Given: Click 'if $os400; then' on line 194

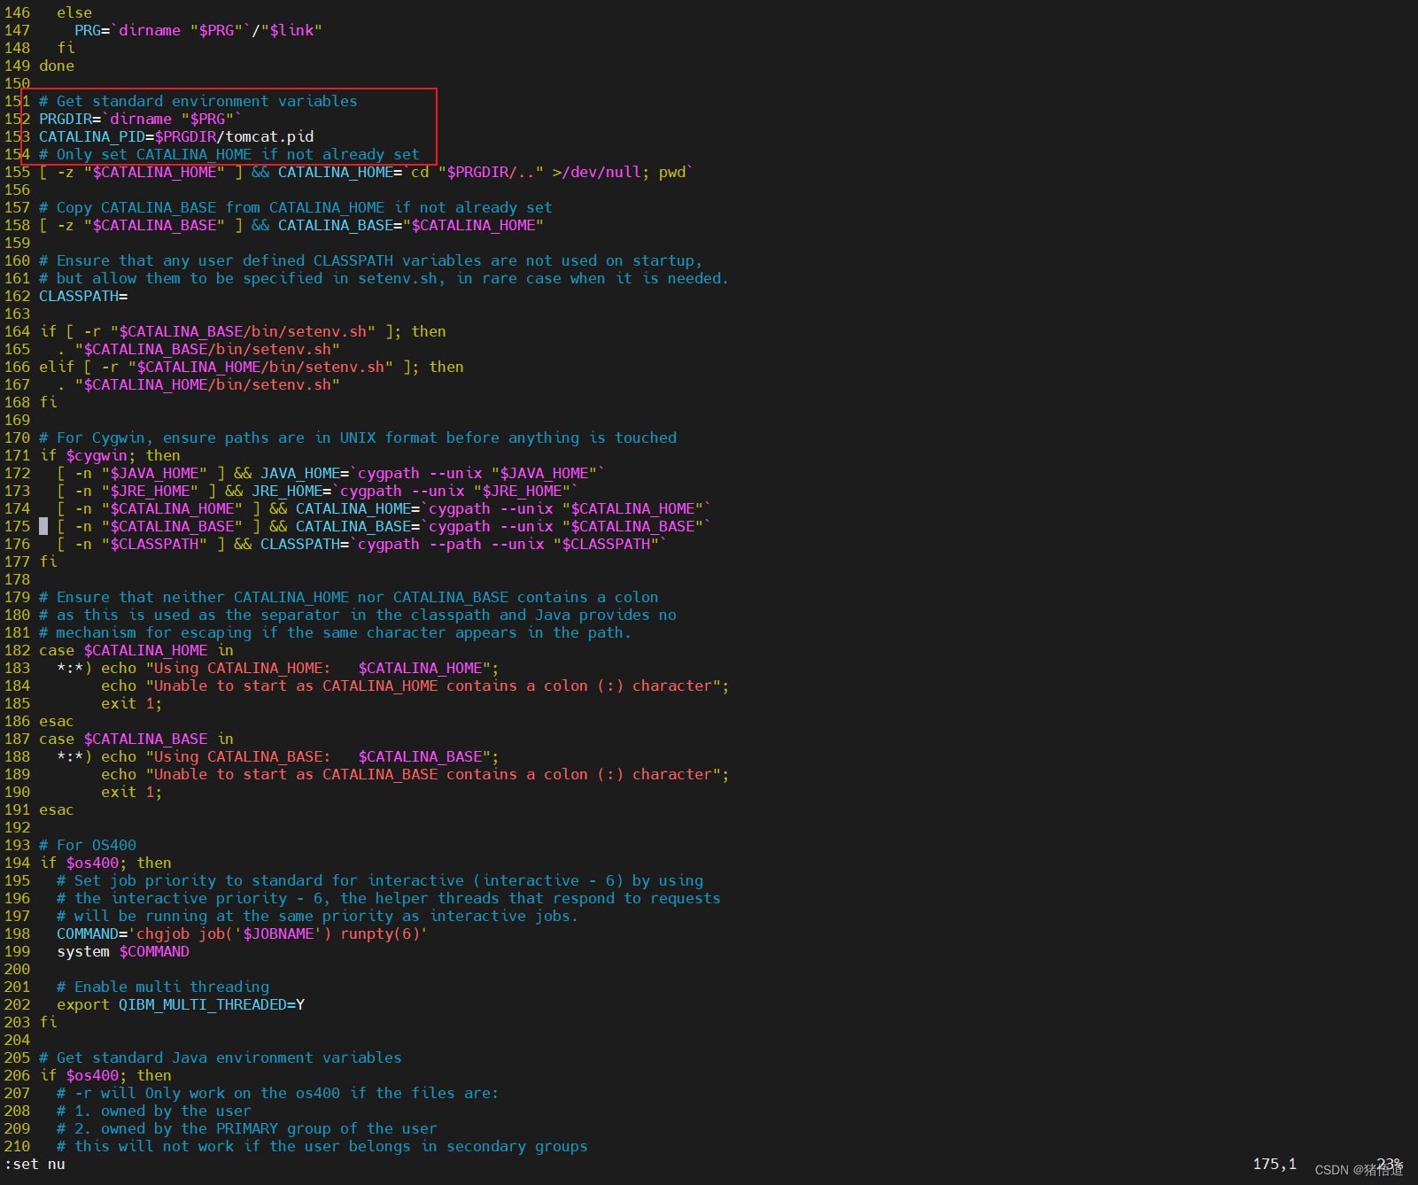Looking at the screenshot, I should coord(105,863).
